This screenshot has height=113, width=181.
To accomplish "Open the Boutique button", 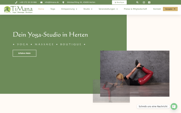I will pyautogui.click(x=119, y=2).
